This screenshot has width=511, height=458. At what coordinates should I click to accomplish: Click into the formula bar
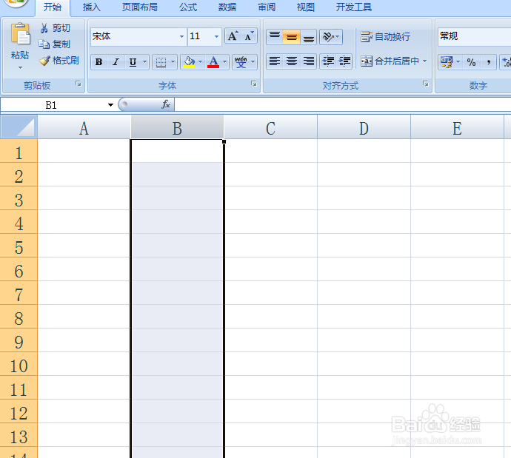[342, 105]
